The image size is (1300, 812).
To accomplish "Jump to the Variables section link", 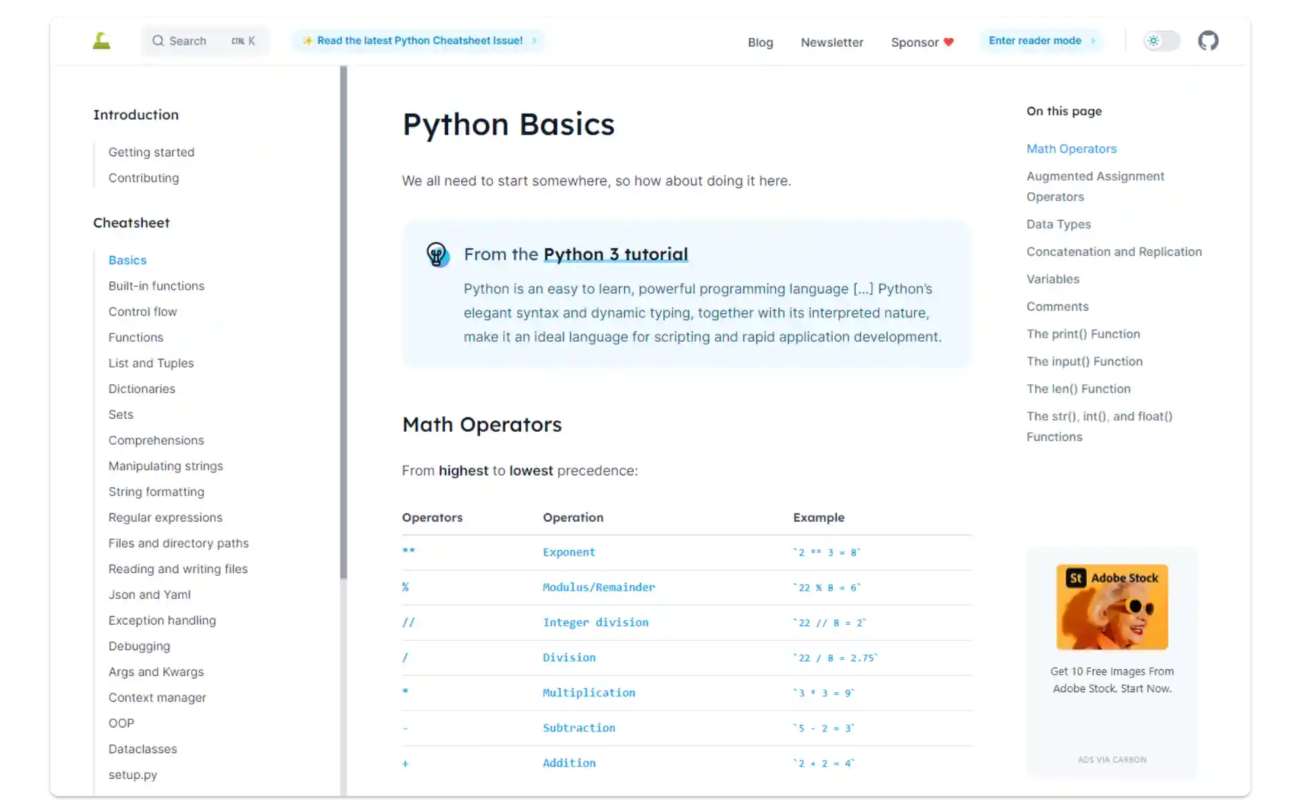I will (x=1052, y=279).
